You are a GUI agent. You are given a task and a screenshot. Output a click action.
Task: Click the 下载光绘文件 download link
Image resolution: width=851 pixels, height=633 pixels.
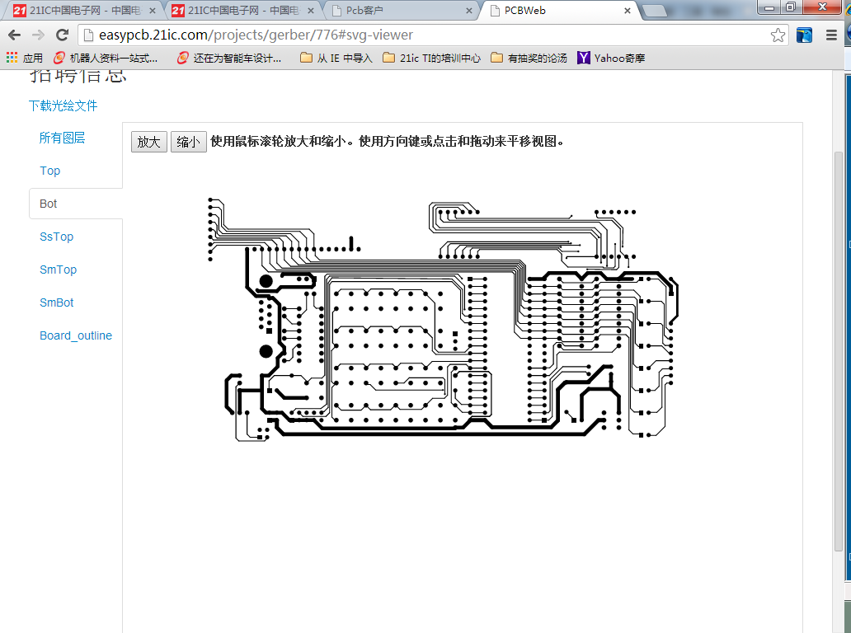[63, 105]
